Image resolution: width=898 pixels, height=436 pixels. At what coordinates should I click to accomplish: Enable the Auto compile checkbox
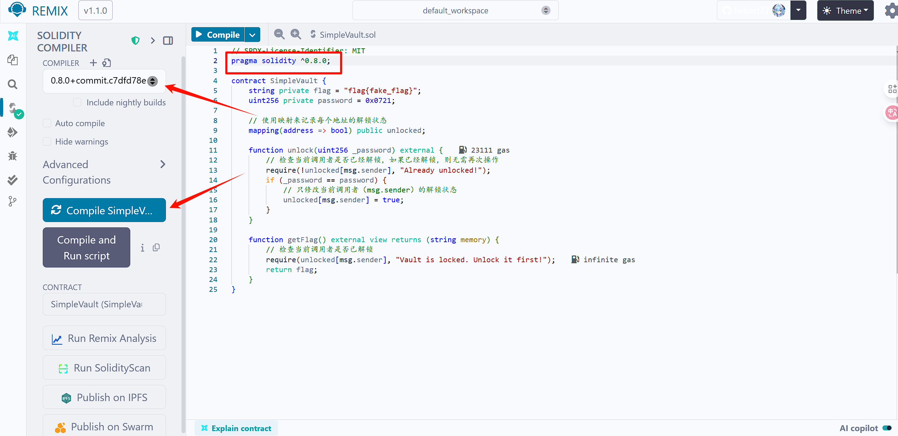(x=47, y=123)
